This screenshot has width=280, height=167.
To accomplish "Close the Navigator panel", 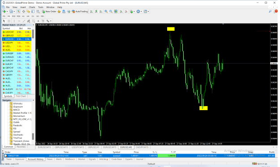I will coord(33,100).
